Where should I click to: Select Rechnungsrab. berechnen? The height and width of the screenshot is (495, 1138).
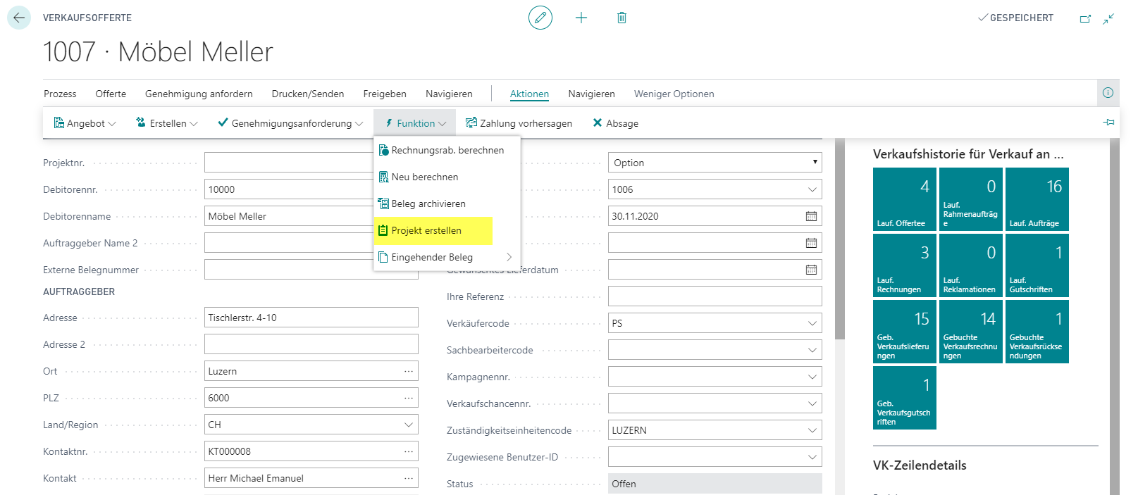pos(447,150)
